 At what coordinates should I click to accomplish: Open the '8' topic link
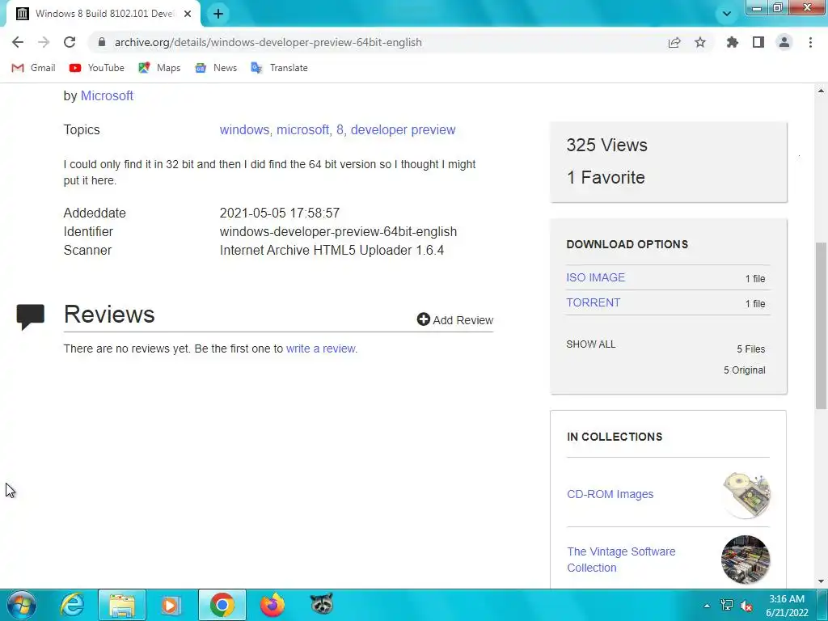(x=340, y=130)
